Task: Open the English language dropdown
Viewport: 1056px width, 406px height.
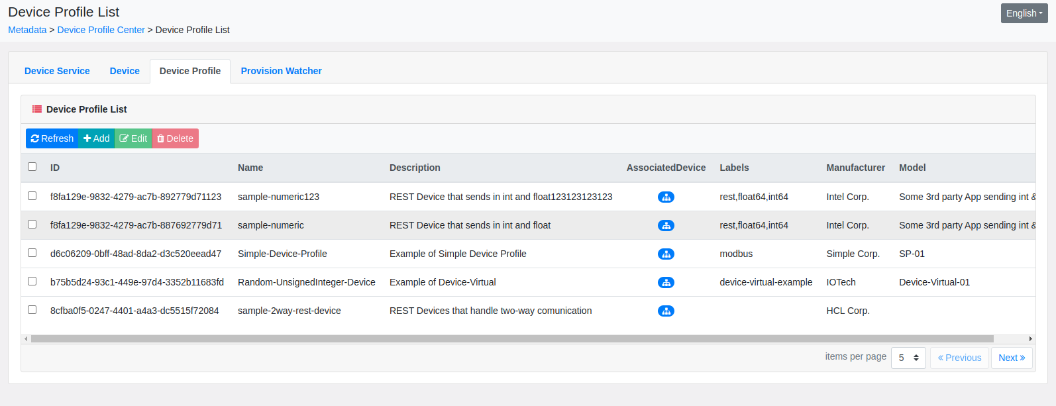Action: pos(1024,13)
